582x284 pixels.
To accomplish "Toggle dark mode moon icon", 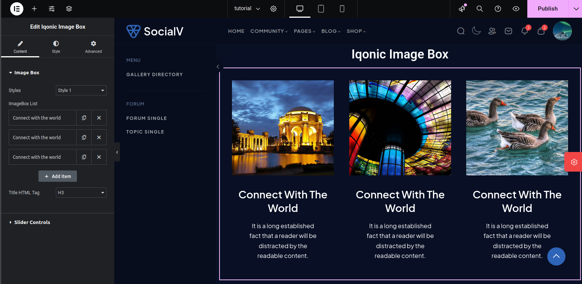I will pyautogui.click(x=476, y=31).
